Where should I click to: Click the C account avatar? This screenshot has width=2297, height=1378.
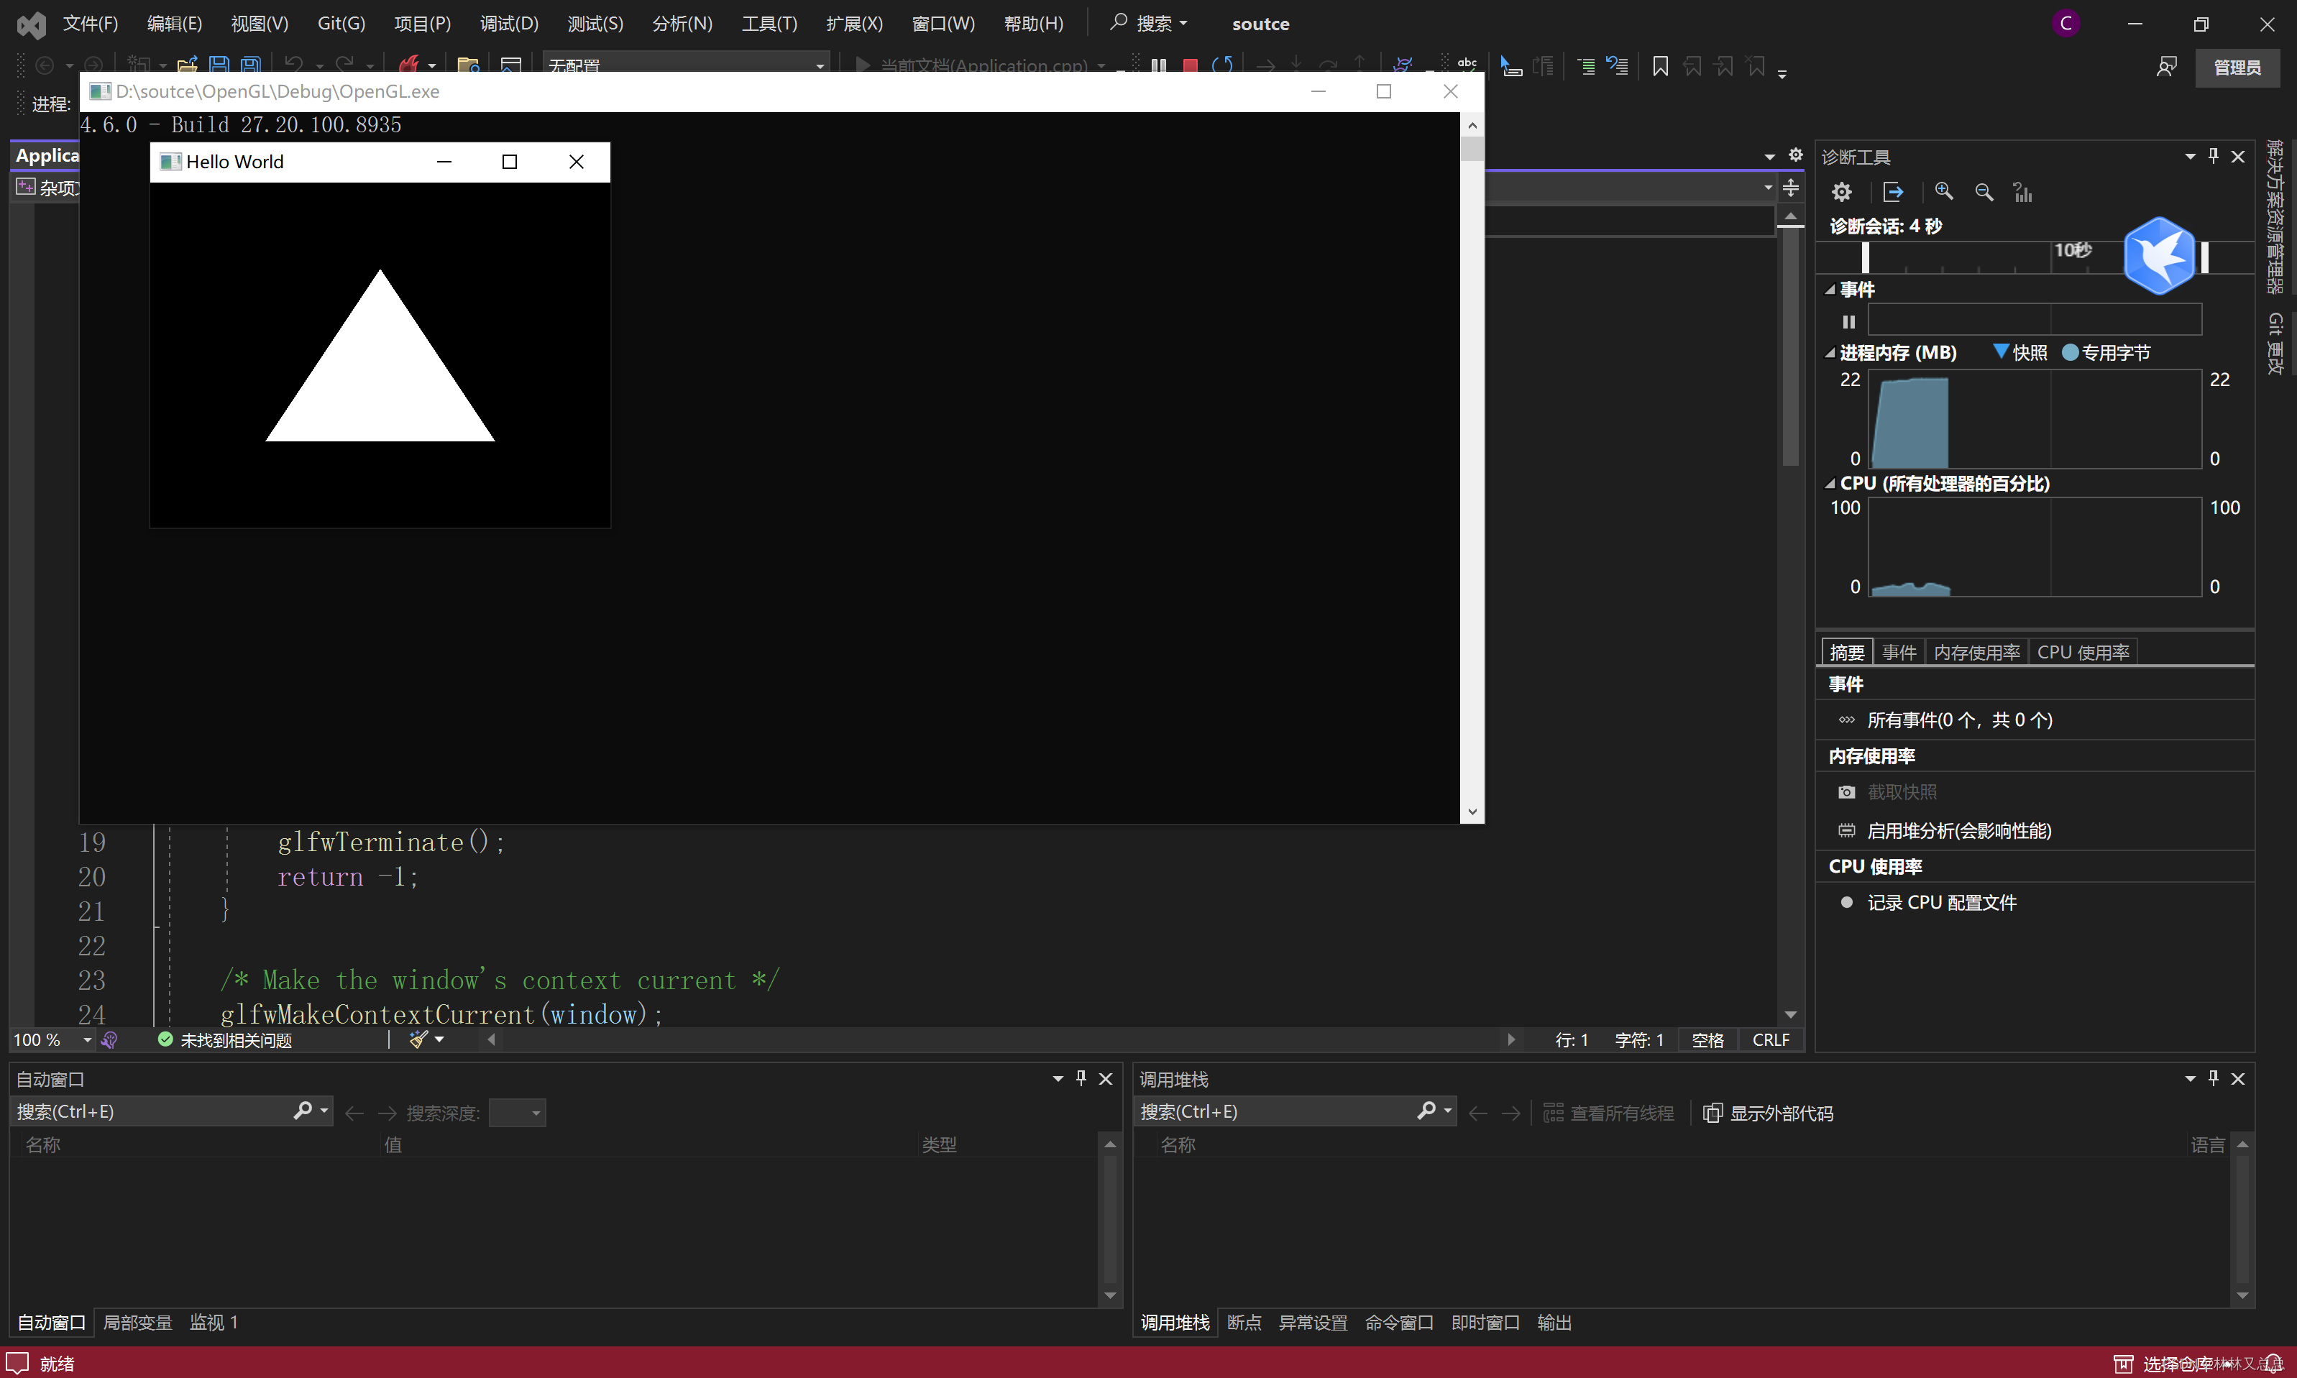coord(2066,23)
